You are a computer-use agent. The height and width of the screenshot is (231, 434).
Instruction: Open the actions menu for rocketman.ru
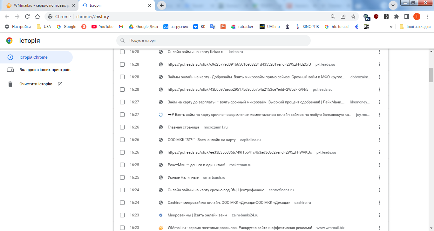[x=380, y=165]
